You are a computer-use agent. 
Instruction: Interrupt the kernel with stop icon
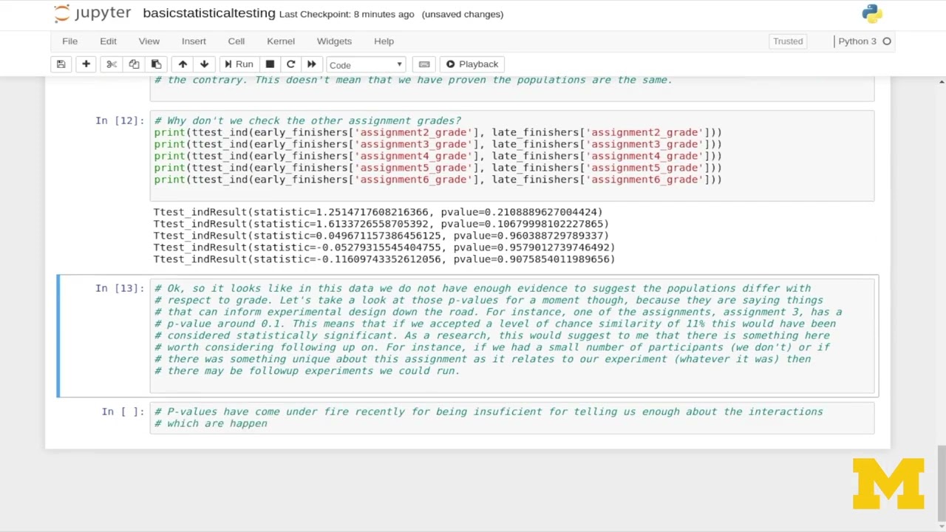click(270, 64)
